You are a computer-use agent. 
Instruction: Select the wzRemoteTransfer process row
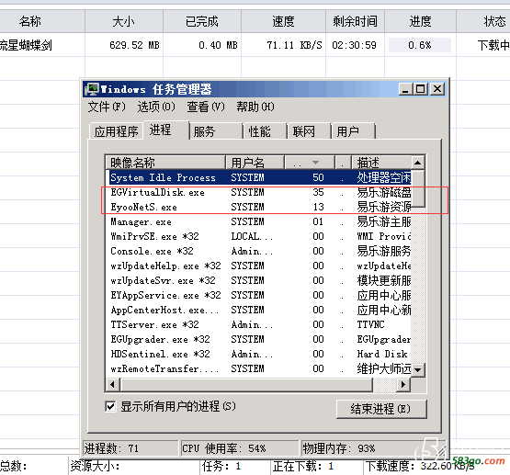point(258,368)
